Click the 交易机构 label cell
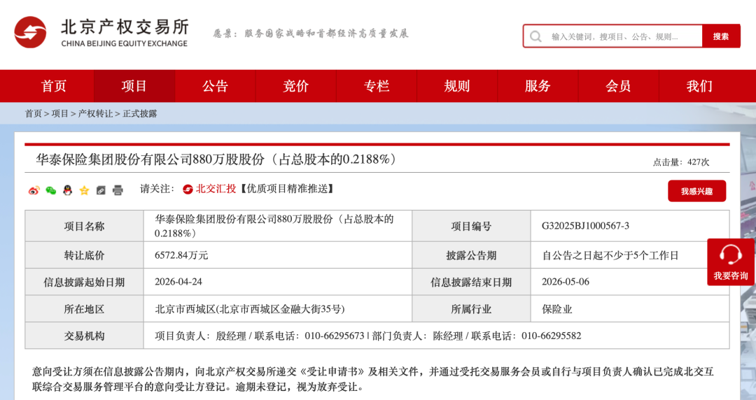This screenshot has height=400, width=756. coord(85,336)
